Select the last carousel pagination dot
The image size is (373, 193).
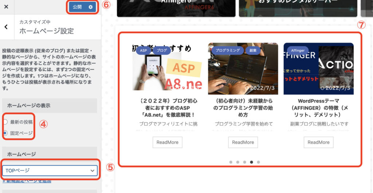(x=258, y=162)
